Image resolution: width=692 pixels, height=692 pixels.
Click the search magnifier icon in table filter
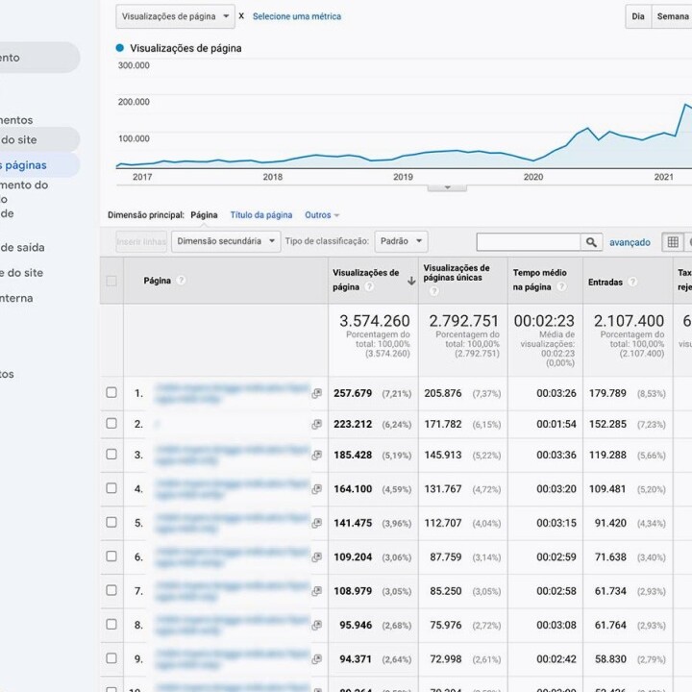(591, 242)
